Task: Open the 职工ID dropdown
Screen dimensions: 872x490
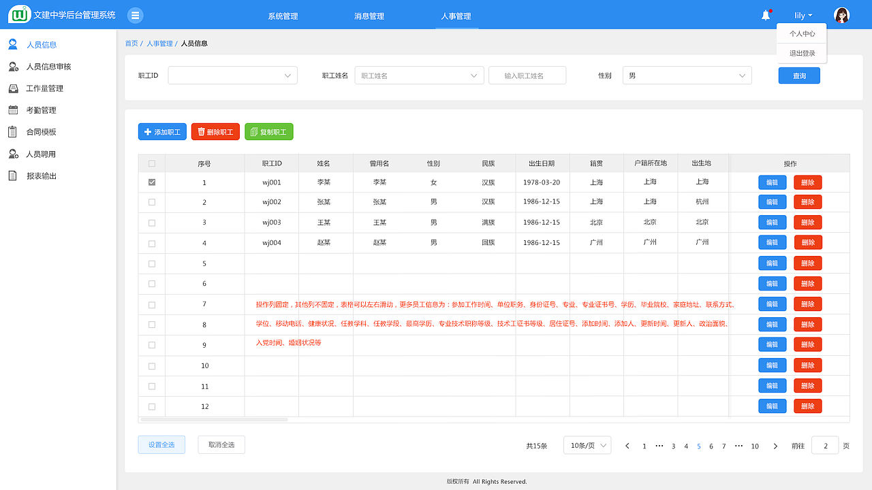Action: [x=233, y=76]
